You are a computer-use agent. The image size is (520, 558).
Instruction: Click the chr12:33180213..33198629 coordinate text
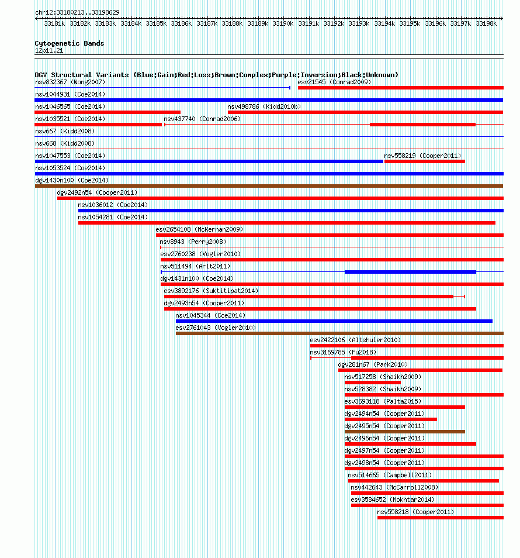coord(77,12)
